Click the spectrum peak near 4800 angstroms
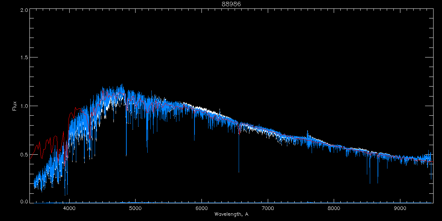Viewport: 442px width, 221px height. [x=122, y=85]
